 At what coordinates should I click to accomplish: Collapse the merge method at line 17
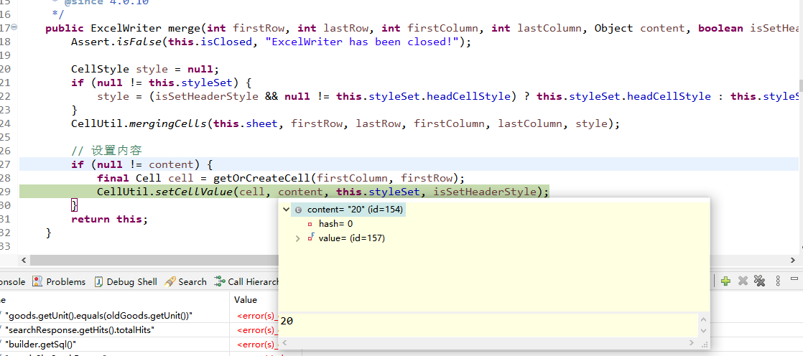click(x=14, y=27)
